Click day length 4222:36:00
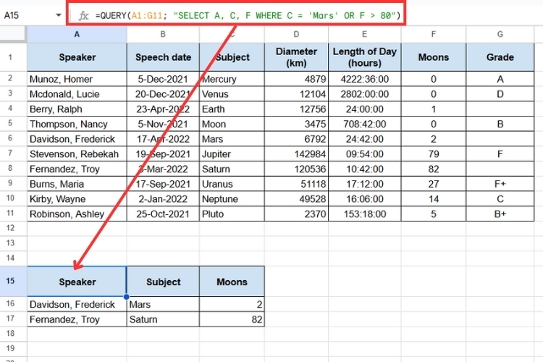The height and width of the screenshot is (362, 543). point(364,79)
